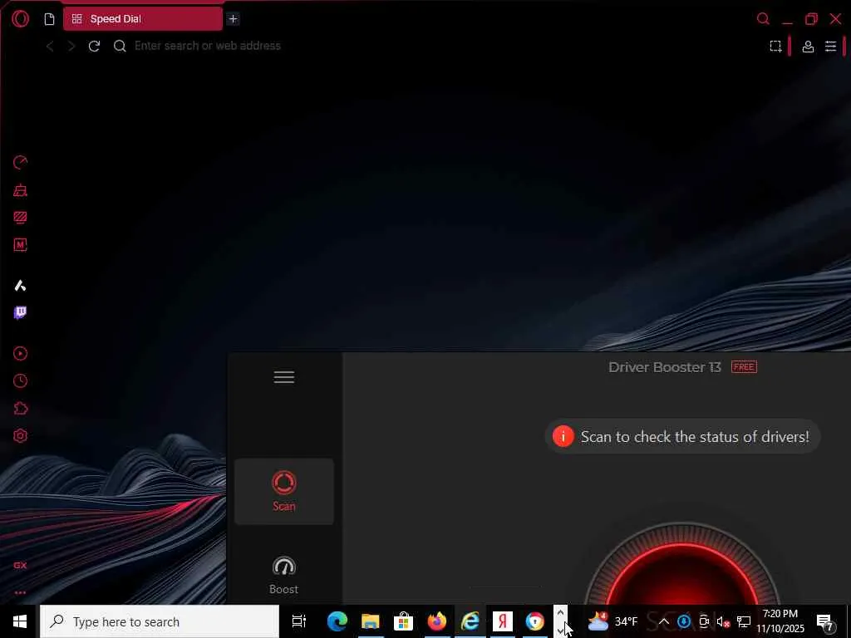
Task: Go back with the left arrow
Action: (x=50, y=47)
